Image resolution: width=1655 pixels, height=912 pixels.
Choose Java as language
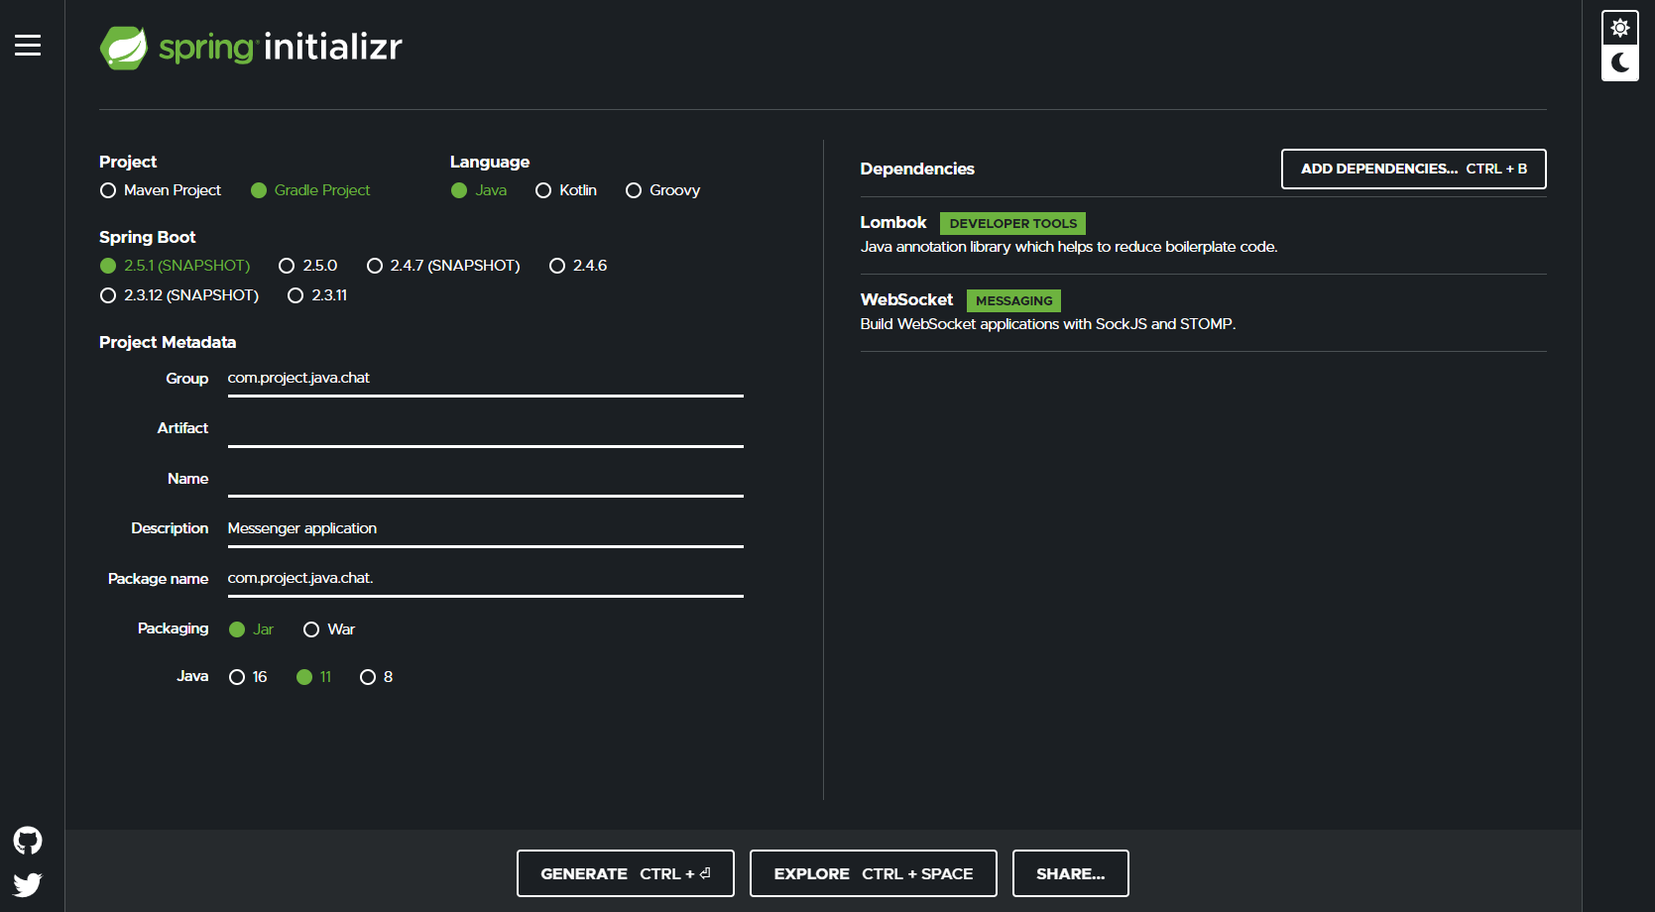[479, 190]
